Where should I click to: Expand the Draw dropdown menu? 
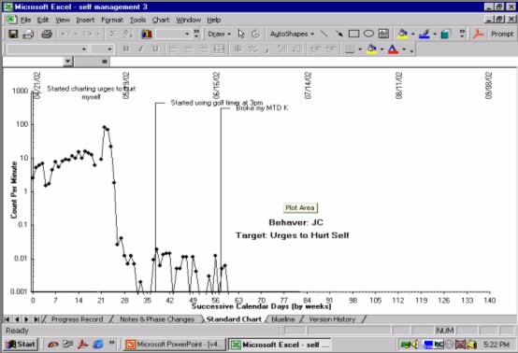coord(219,34)
